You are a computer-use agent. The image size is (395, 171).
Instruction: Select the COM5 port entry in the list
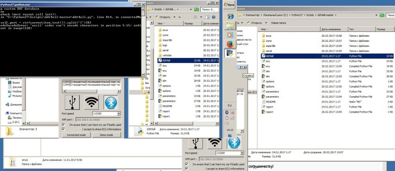click(x=92, y=85)
